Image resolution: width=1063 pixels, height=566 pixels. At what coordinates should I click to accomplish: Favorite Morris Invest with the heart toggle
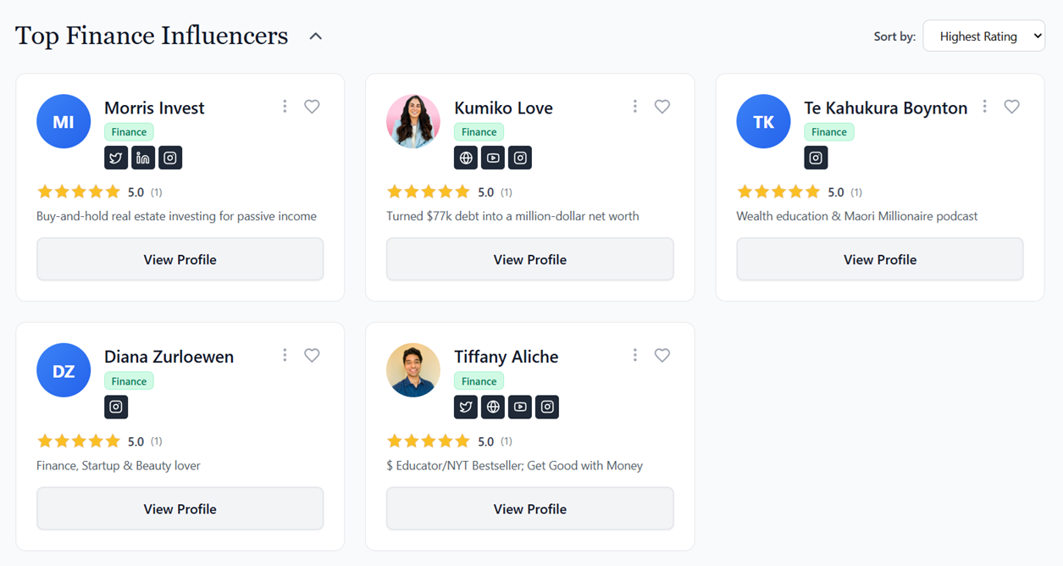click(312, 107)
